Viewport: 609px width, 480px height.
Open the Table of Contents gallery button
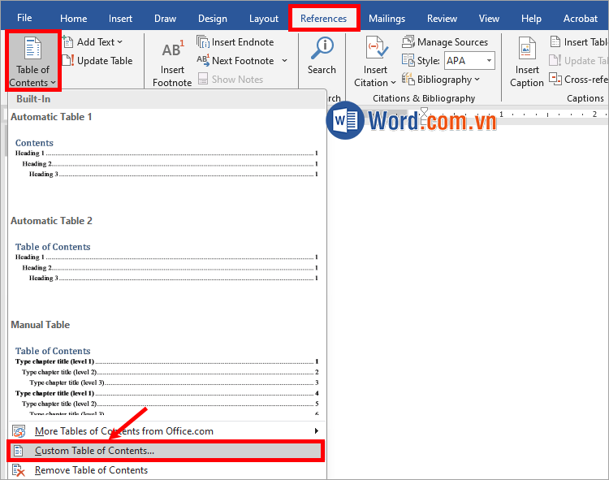(x=33, y=61)
